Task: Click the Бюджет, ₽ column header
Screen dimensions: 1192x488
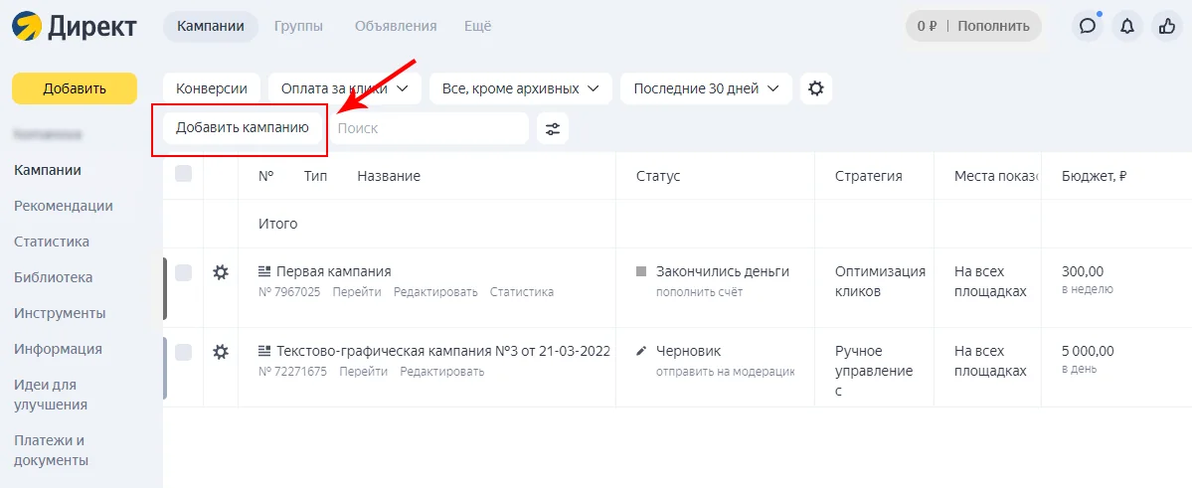Action: [x=1094, y=176]
